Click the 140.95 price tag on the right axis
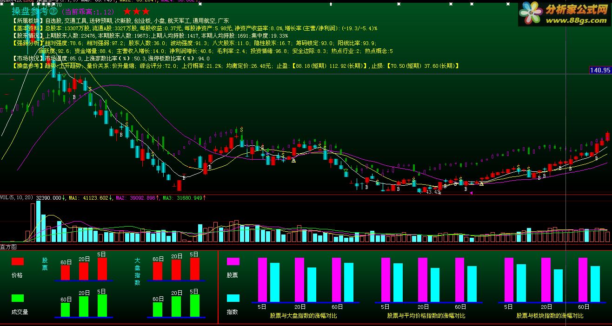612x326 pixels. (599, 70)
